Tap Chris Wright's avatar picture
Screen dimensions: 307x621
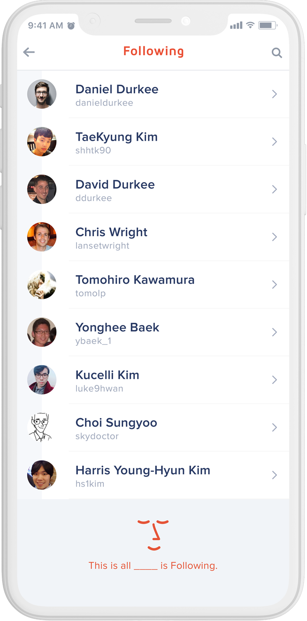click(42, 237)
